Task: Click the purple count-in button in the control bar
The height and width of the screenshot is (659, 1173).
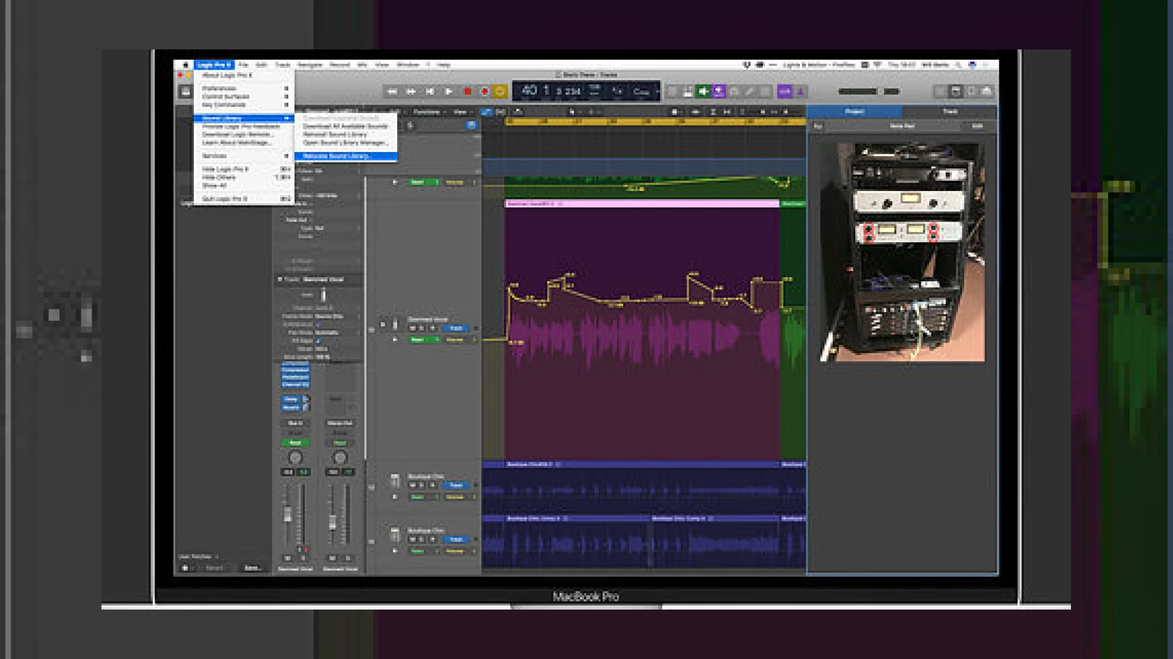Action: (x=784, y=92)
